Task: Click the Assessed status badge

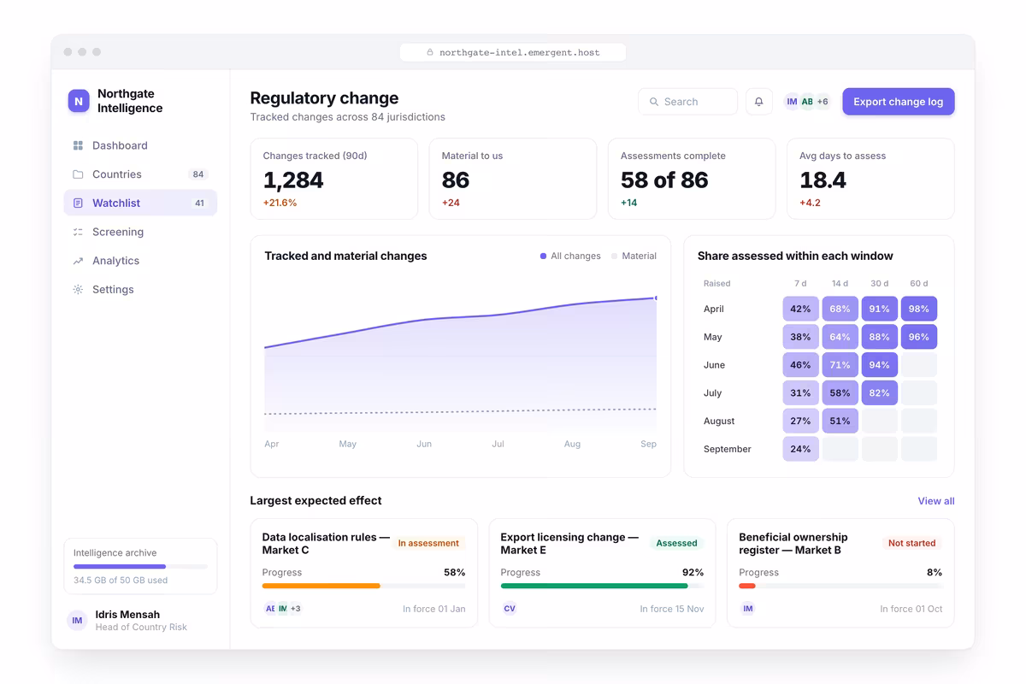Action: point(676,544)
